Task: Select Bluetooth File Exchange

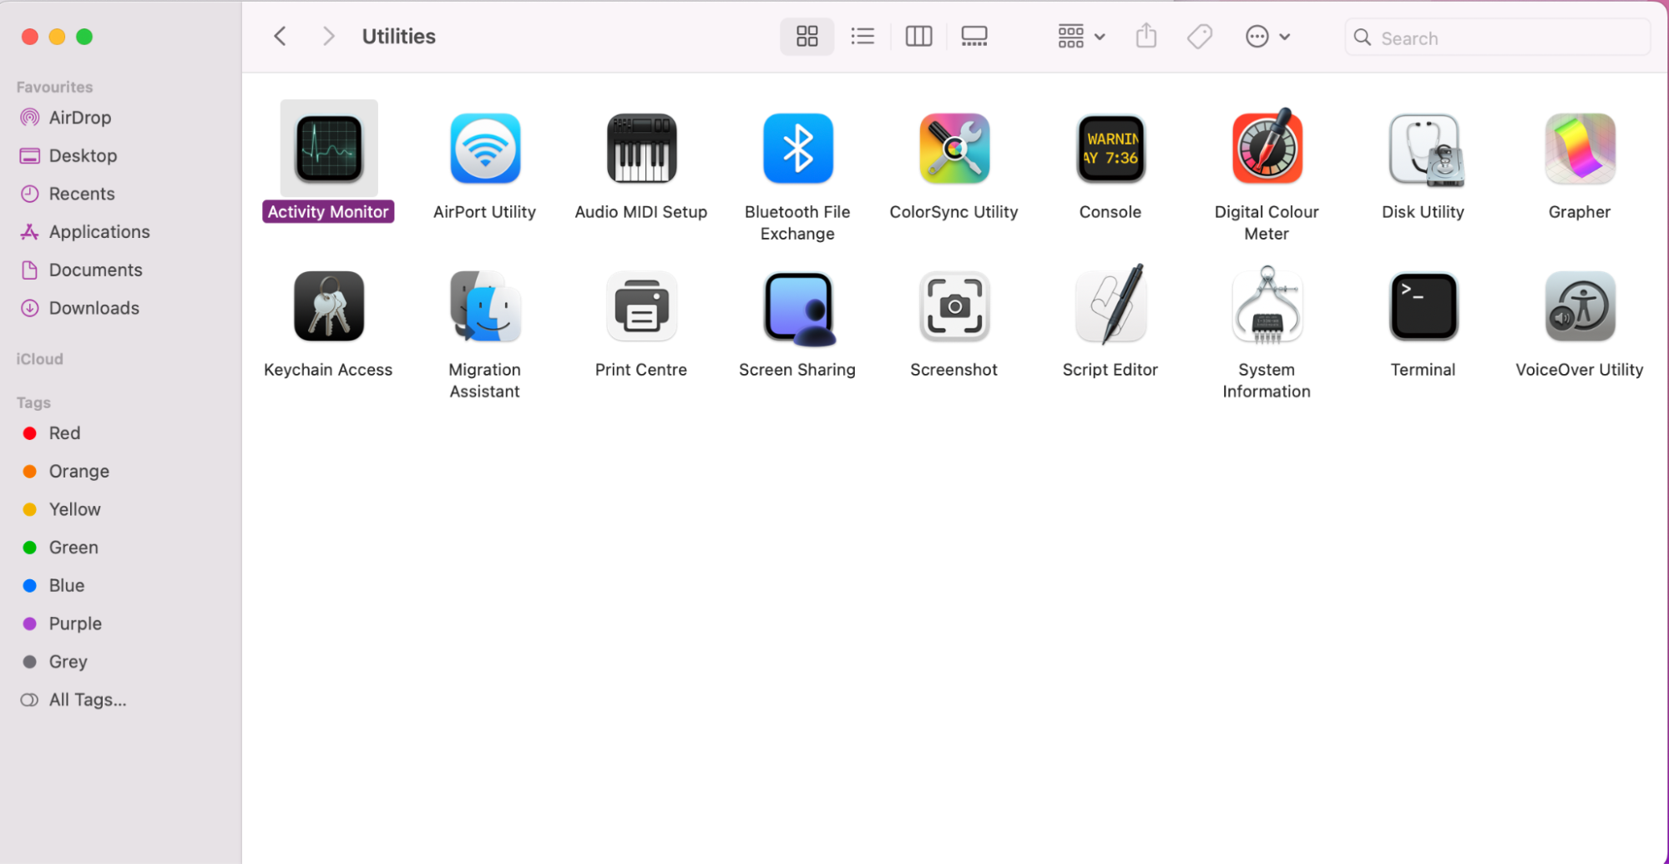Action: coord(797,149)
